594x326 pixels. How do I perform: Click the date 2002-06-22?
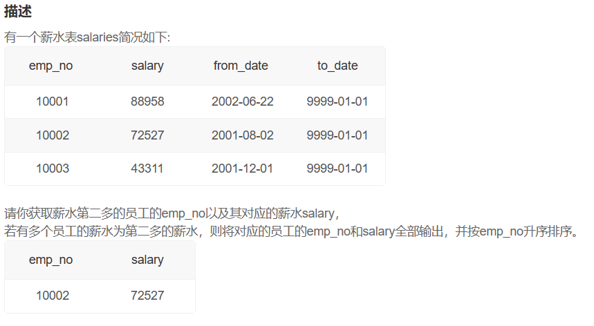coord(243,102)
